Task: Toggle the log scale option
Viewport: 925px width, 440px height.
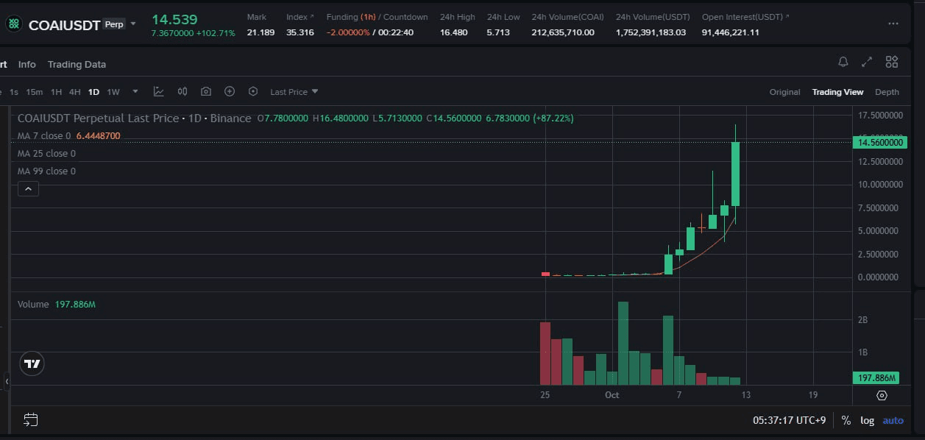Action: tap(868, 420)
